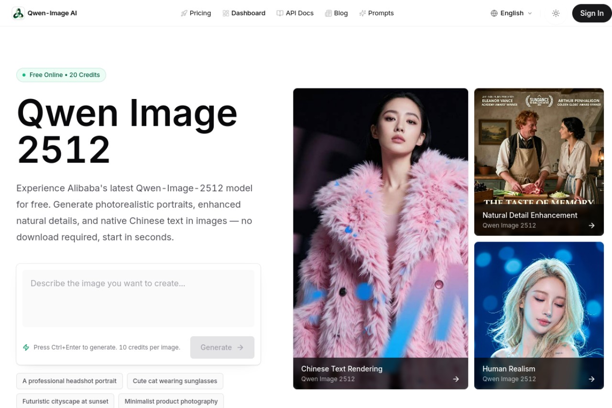Viewport: 612px width, 408px height.
Task: Click the 'Natural Detail Enhancement' card title
Action: click(530, 215)
